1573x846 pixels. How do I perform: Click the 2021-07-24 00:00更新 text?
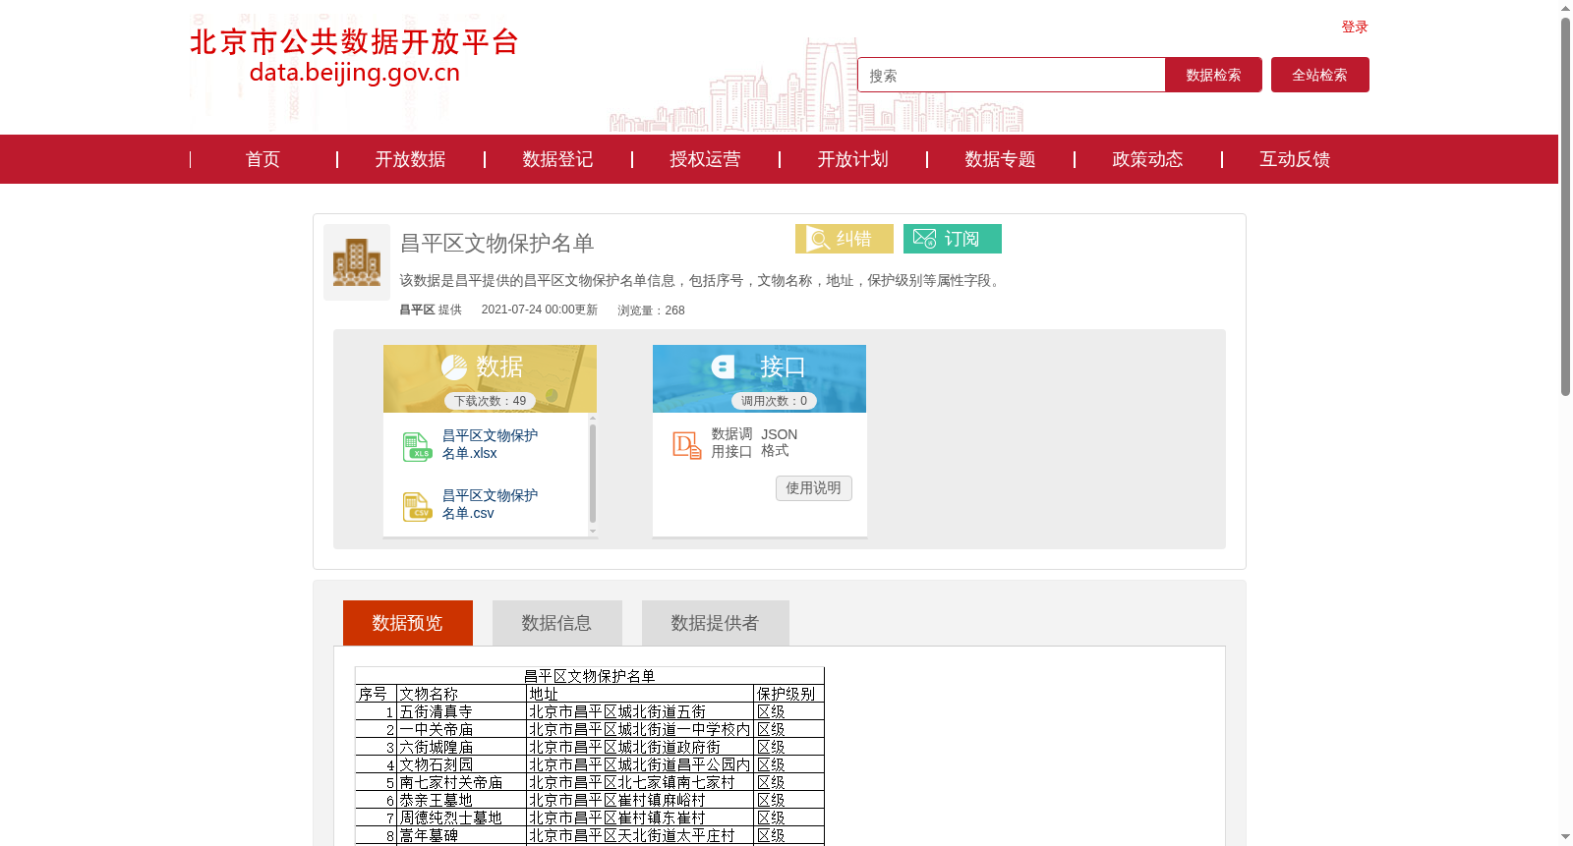click(x=540, y=310)
